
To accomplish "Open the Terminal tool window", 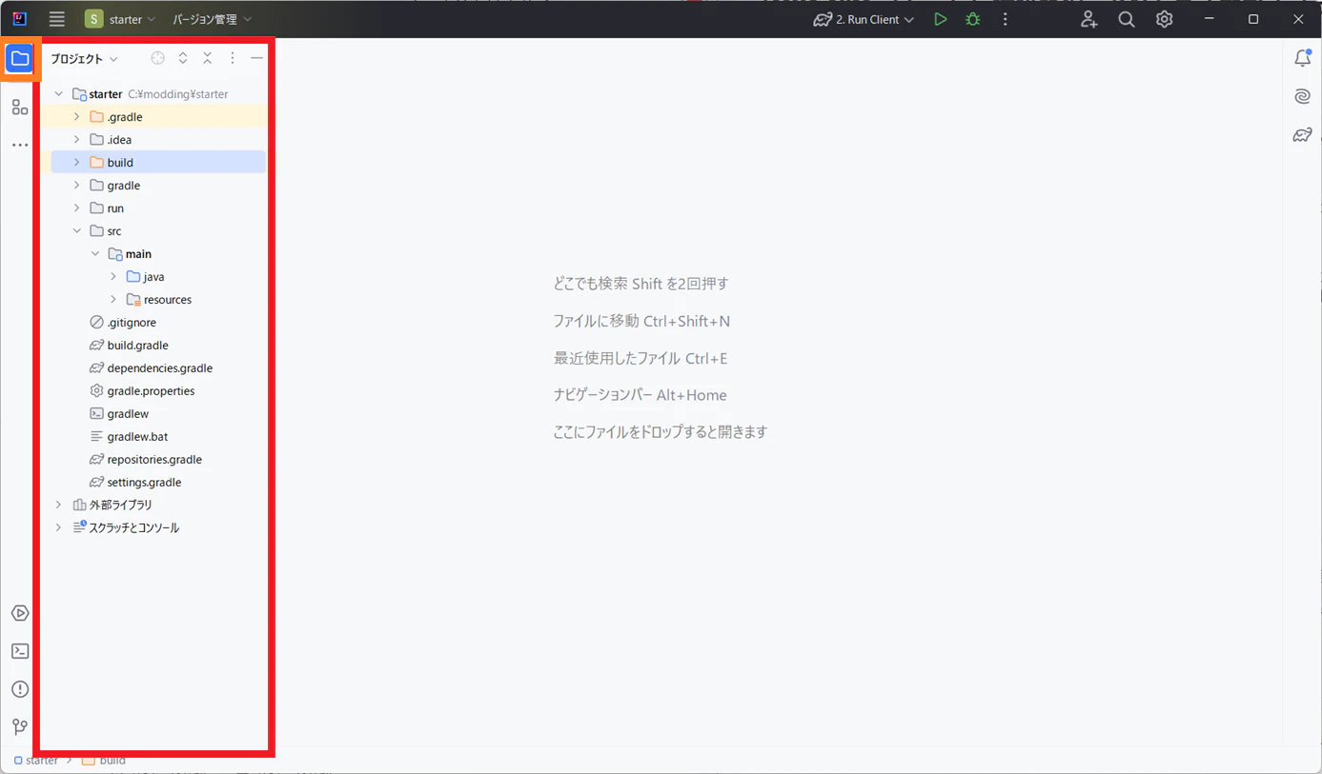I will click(20, 651).
